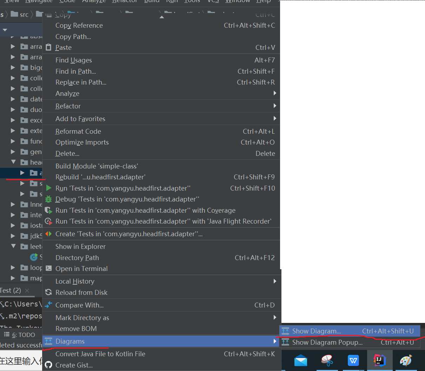Open the project view dropdown arrow

click(5, 30)
